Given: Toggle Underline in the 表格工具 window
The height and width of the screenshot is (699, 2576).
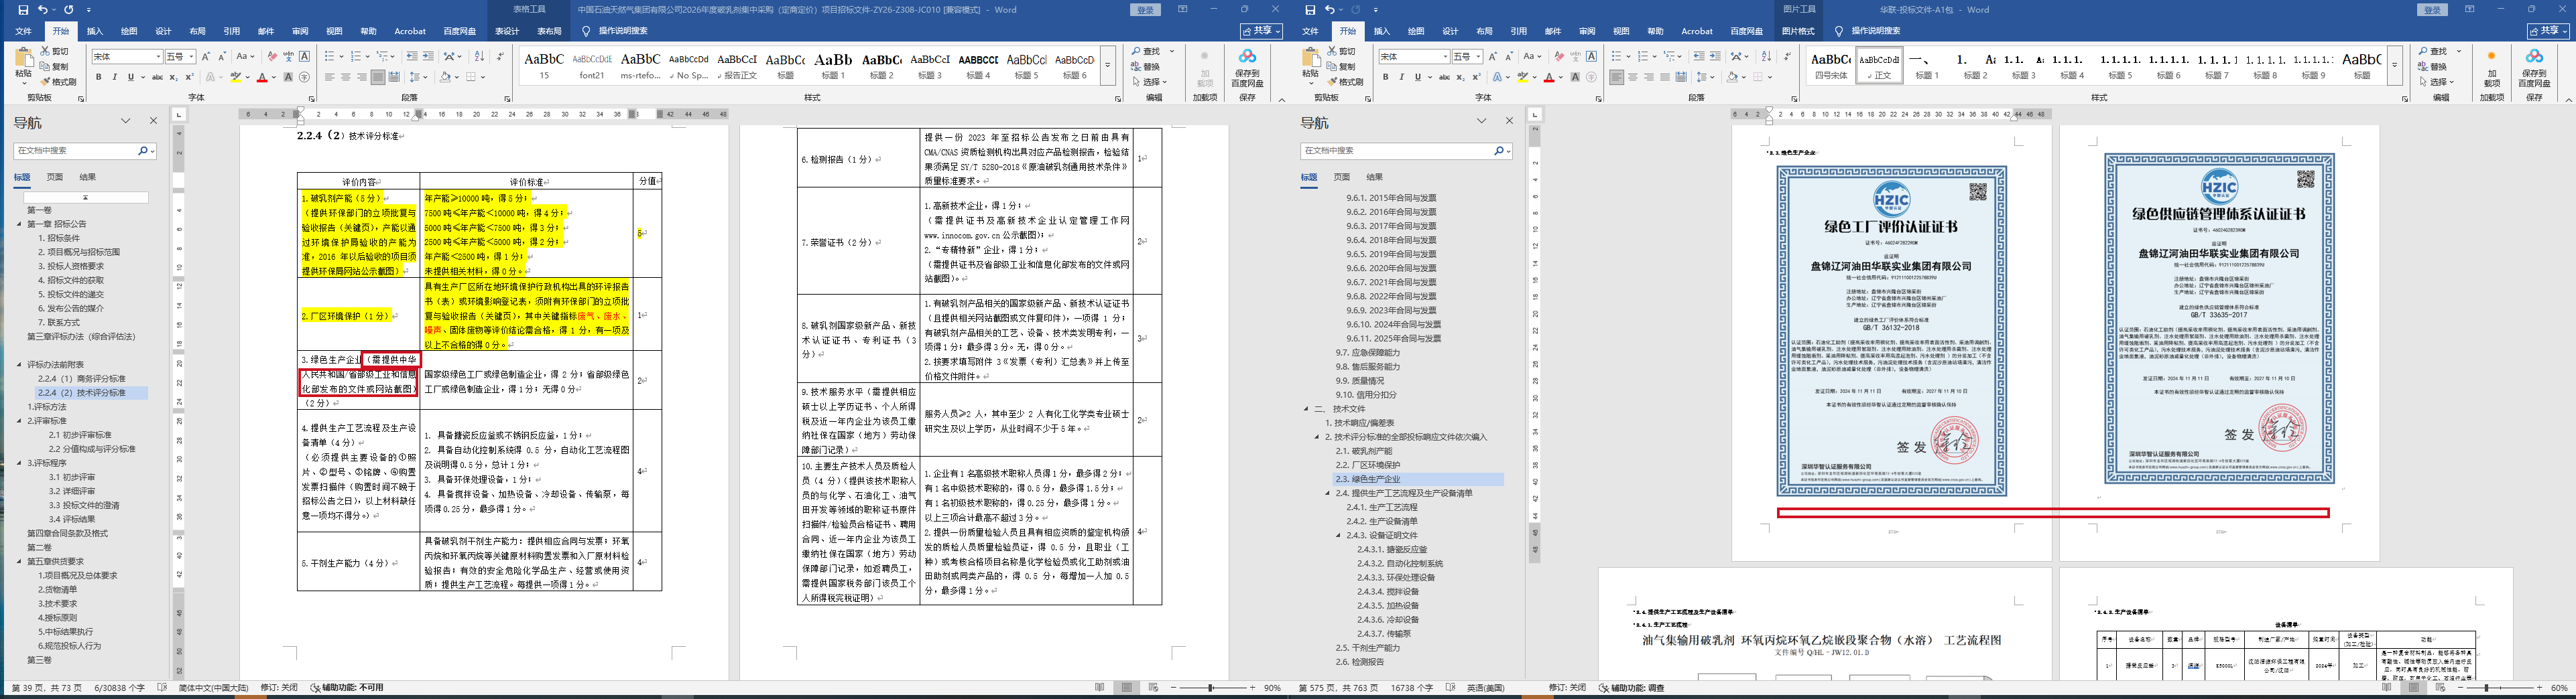Looking at the screenshot, I should click(x=130, y=77).
